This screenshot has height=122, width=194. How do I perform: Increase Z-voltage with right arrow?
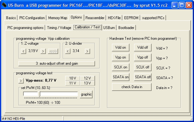point(43,51)
